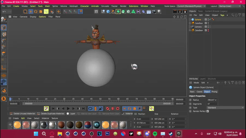Switch to the Coord. tab
The height and width of the screenshot is (138, 246).
(x=200, y=92)
